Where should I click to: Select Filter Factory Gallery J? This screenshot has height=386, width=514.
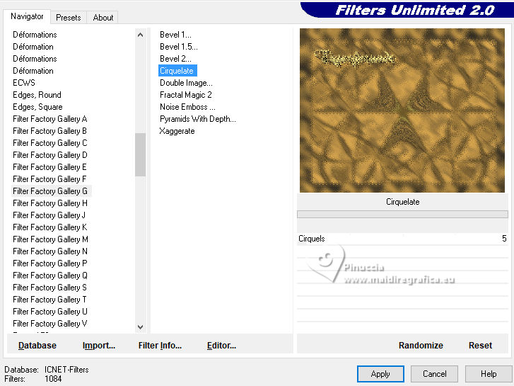(x=49, y=215)
